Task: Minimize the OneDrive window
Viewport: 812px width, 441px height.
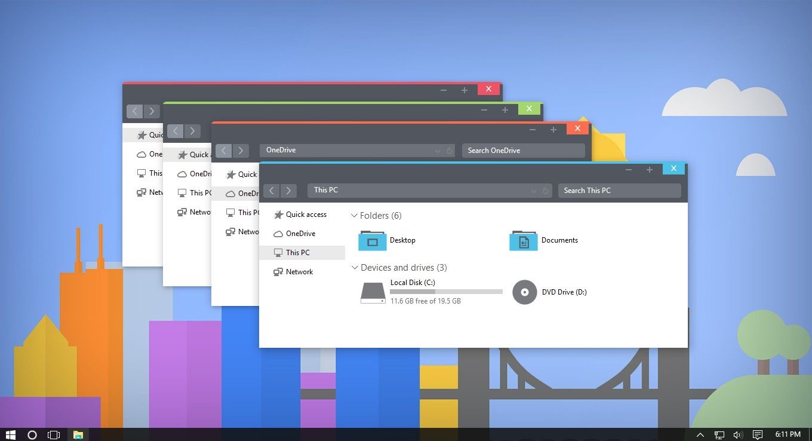Action: (x=533, y=130)
